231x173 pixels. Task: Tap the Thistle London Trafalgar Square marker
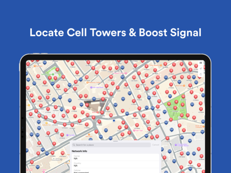[x=176, y=145]
